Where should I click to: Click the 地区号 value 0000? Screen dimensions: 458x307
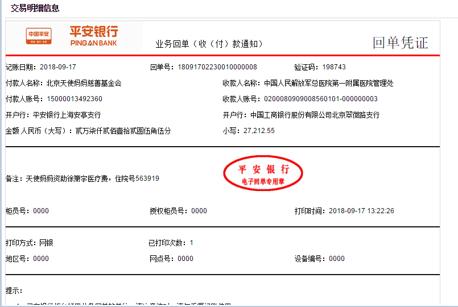(41, 259)
